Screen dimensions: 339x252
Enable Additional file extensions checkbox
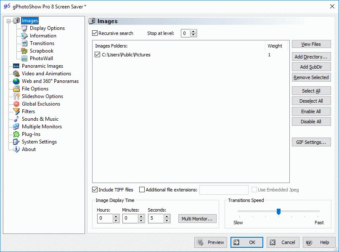coord(142,190)
